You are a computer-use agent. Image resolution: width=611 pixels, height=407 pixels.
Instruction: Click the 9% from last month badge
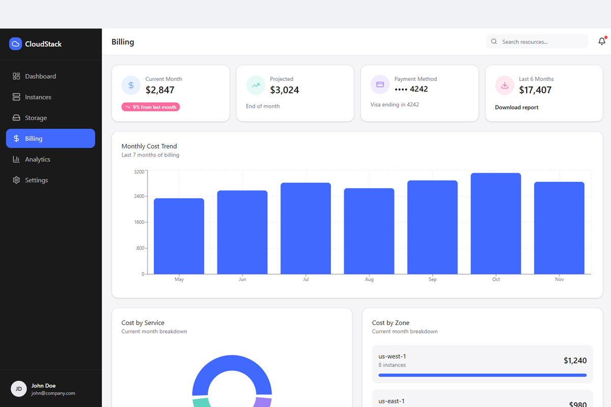point(151,107)
